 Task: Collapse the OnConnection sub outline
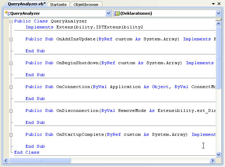(11, 87)
